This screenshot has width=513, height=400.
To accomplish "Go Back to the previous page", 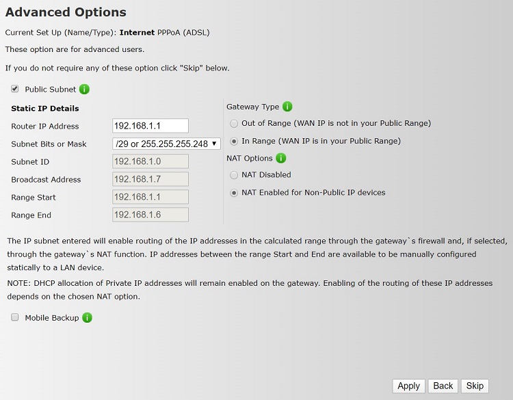I will point(443,386).
